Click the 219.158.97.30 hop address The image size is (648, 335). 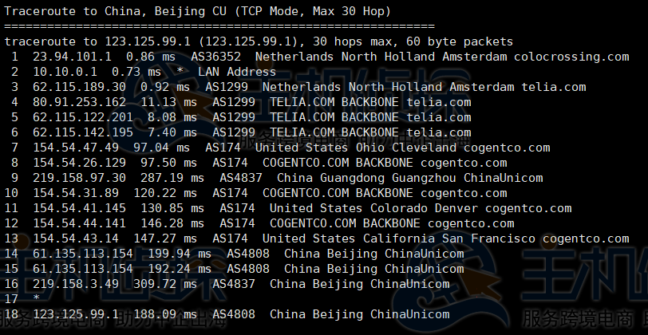click(x=79, y=178)
